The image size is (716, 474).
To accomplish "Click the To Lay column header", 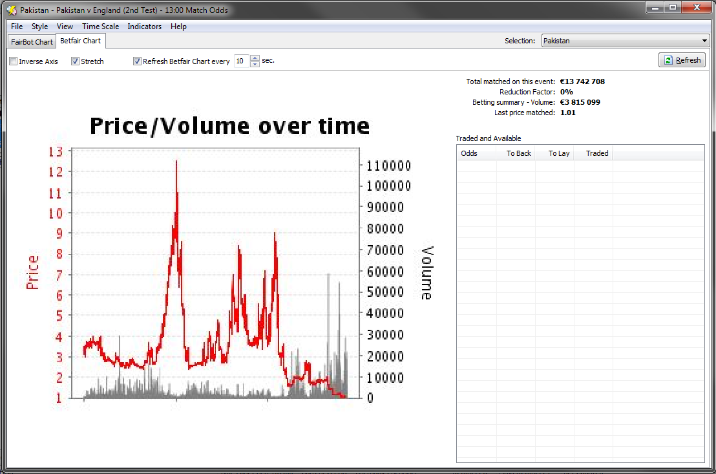I will point(554,153).
